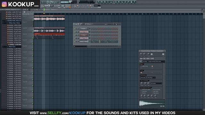The image size is (205, 115).
Task: Click the channel rack horizontal scrollbar
Action: [x=104, y=46]
